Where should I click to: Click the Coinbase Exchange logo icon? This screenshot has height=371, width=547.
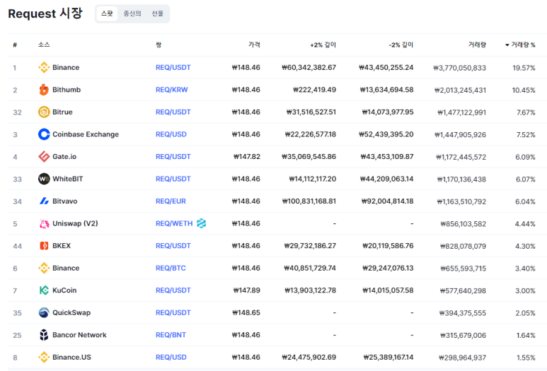(44, 134)
